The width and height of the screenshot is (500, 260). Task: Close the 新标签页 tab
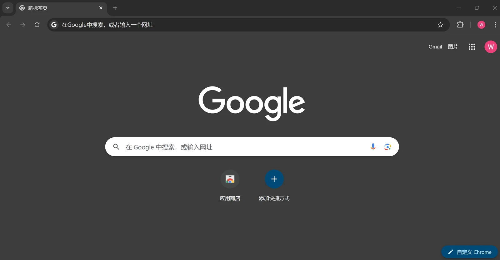[x=101, y=8]
